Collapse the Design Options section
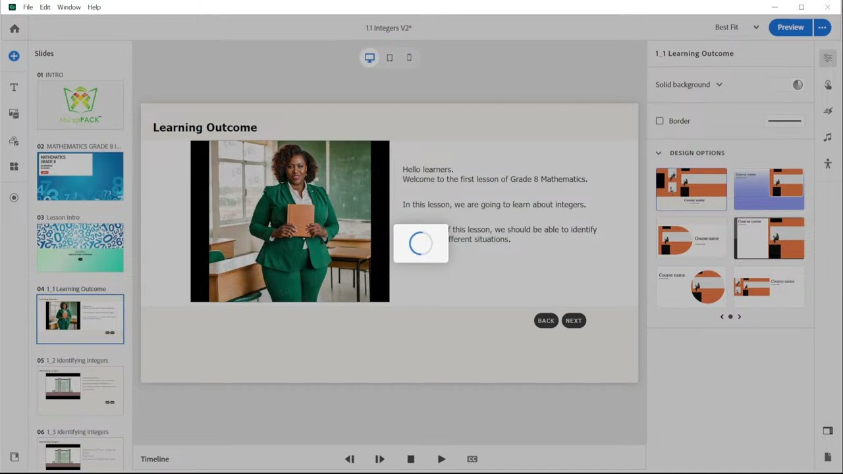This screenshot has width=843, height=474. tap(659, 153)
